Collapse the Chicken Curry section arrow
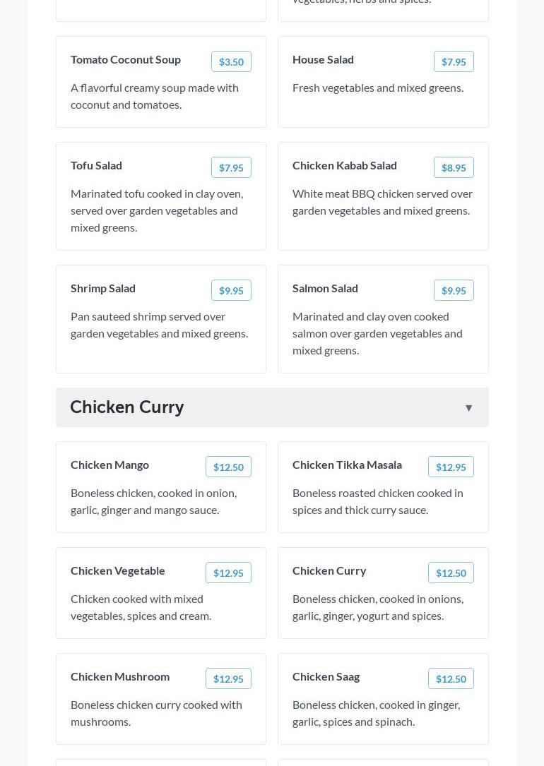Screen dimensions: 544x766 pos(468,408)
